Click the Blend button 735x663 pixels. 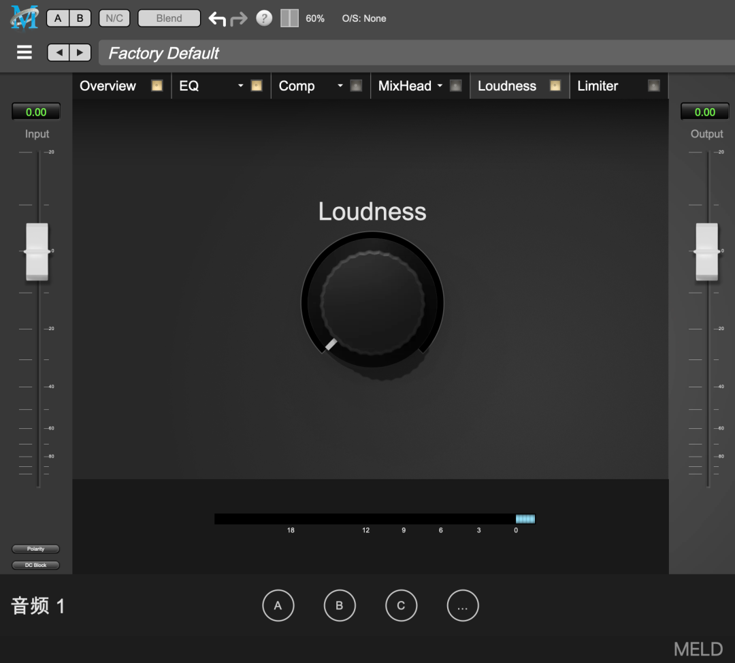169,18
